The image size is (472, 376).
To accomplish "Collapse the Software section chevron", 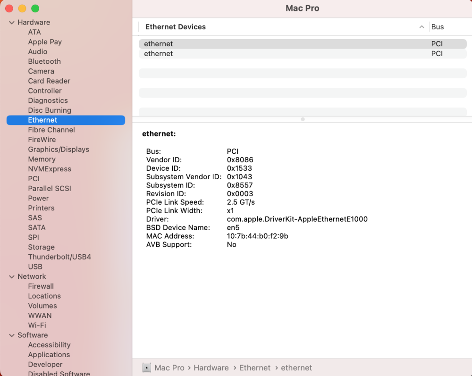I will 12,335.
